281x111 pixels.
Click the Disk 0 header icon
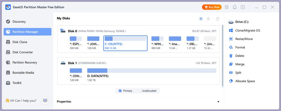pyautogui.click(x=63, y=31)
